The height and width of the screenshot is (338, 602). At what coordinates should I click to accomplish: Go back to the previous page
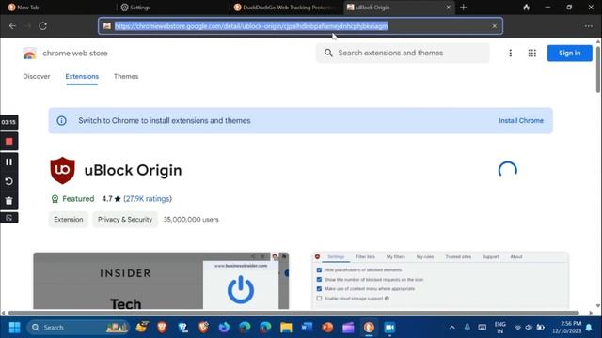[x=12, y=26]
